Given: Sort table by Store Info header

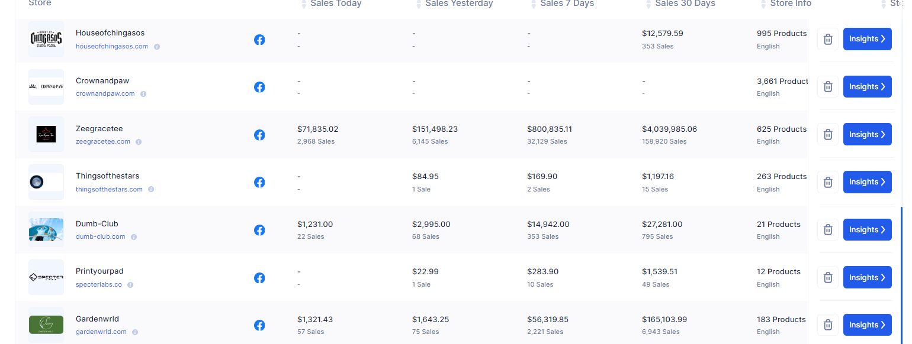Looking at the screenshot, I should tap(764, 4).
